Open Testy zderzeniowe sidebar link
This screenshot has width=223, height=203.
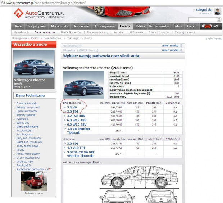pyautogui.click(x=28, y=146)
